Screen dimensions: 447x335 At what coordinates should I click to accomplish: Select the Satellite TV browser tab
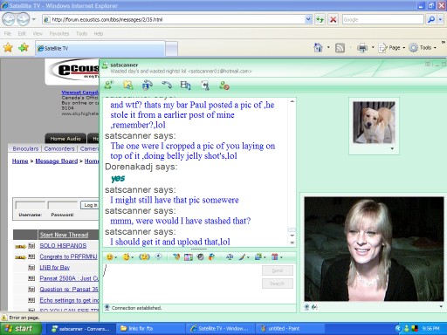(x=100, y=48)
